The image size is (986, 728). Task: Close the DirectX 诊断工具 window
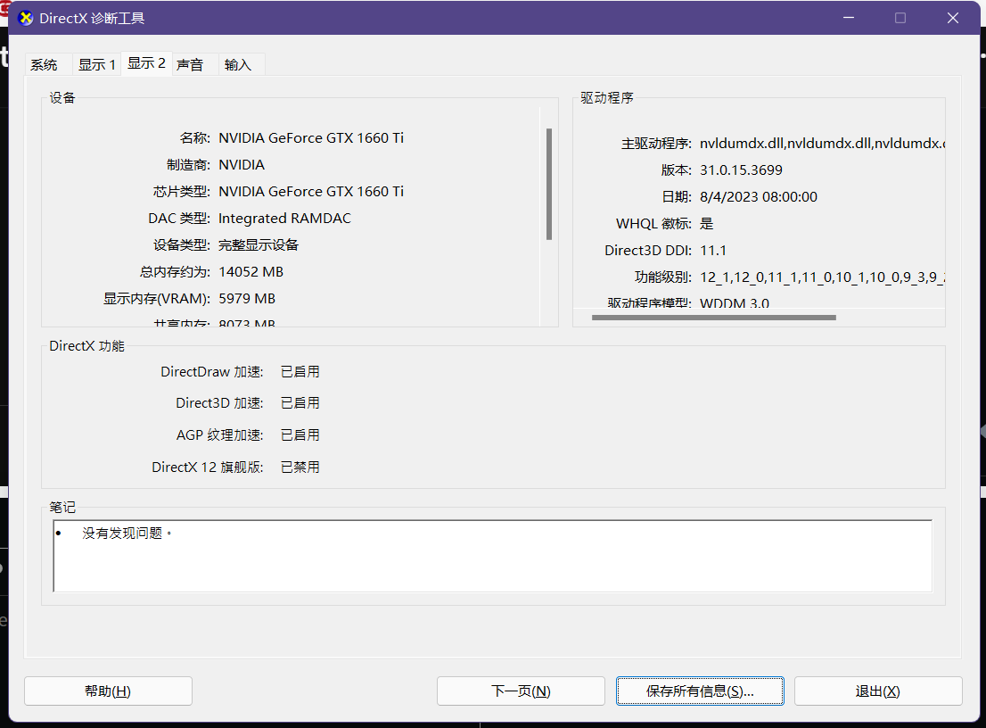(953, 18)
